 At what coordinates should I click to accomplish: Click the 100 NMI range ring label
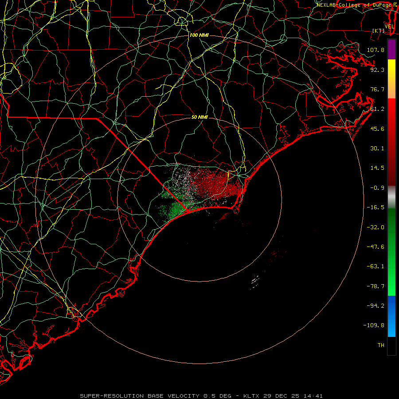tap(199, 35)
